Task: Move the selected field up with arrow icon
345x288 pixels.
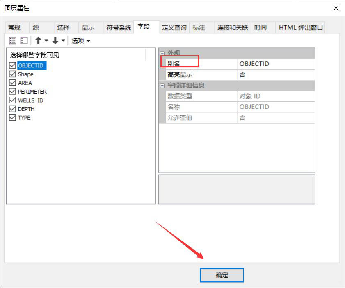Action: pyautogui.click(x=37, y=40)
